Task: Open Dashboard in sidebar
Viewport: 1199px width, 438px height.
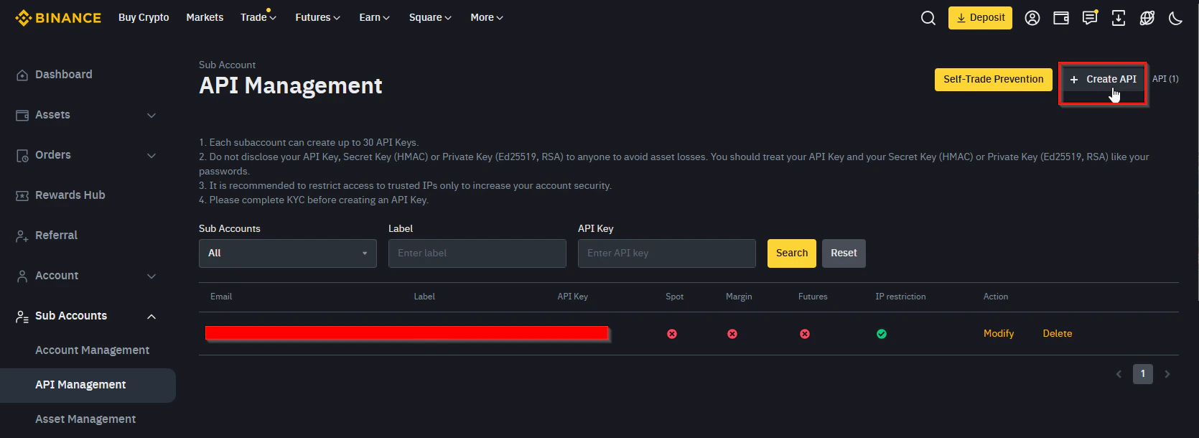Action: pyautogui.click(x=64, y=75)
